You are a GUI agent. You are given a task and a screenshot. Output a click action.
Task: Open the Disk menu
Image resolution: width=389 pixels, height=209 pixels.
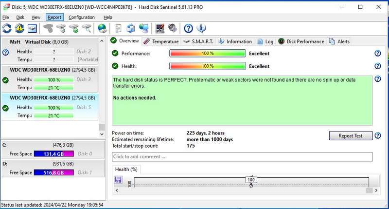pos(20,18)
